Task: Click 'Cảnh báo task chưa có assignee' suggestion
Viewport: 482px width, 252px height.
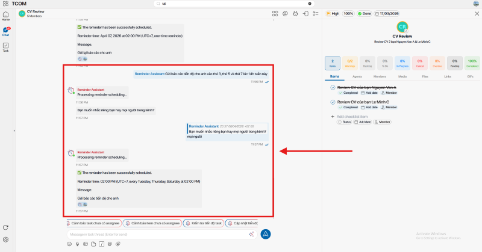Action: tap(94, 223)
